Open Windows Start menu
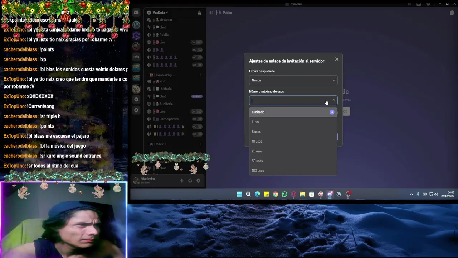Image resolution: width=458 pixels, height=258 pixels. (x=239, y=194)
